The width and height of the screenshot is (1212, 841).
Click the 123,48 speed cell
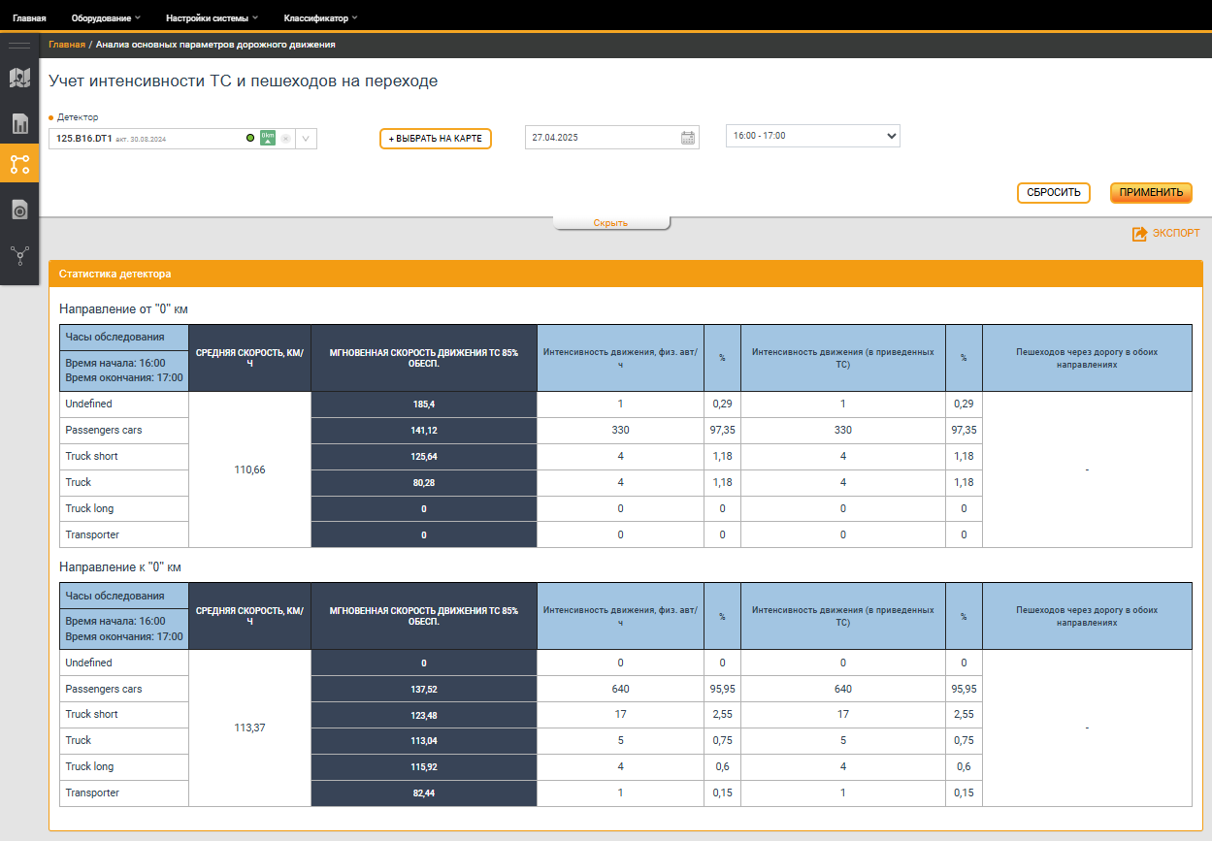(x=424, y=715)
